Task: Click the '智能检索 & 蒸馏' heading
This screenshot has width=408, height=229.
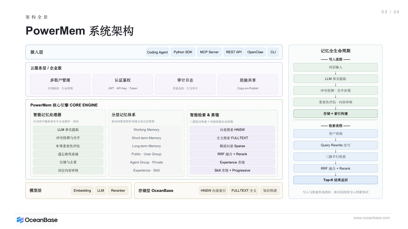Action: (205, 115)
